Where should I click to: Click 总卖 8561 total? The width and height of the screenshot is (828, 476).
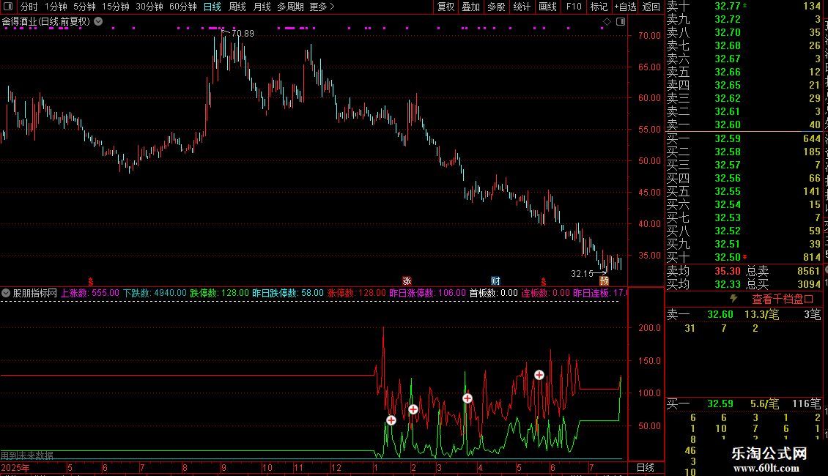tap(783, 271)
